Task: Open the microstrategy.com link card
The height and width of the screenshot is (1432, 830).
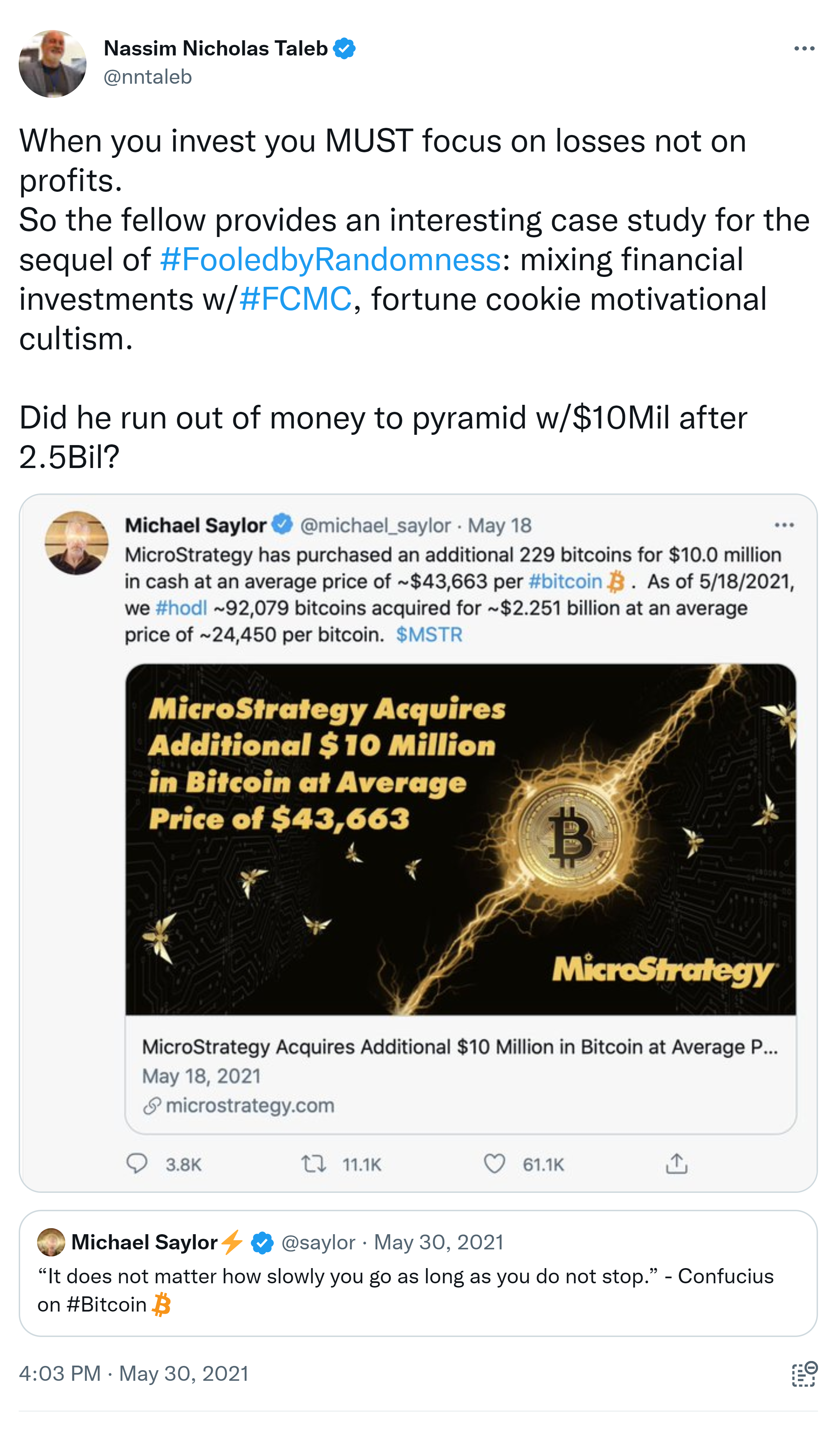Action: coord(460,1076)
